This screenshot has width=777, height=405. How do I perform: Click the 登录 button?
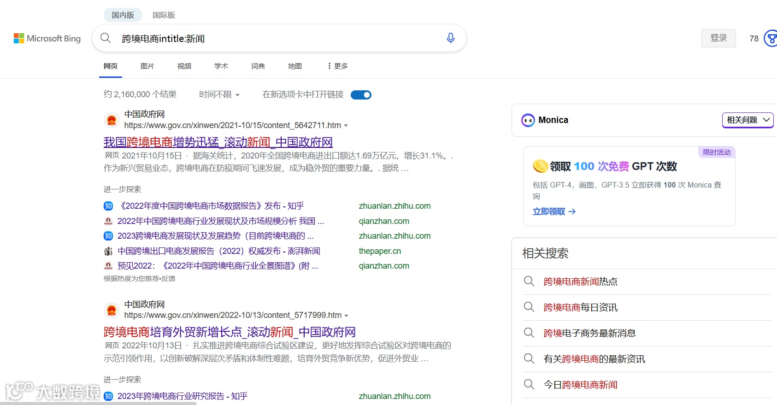coord(718,38)
